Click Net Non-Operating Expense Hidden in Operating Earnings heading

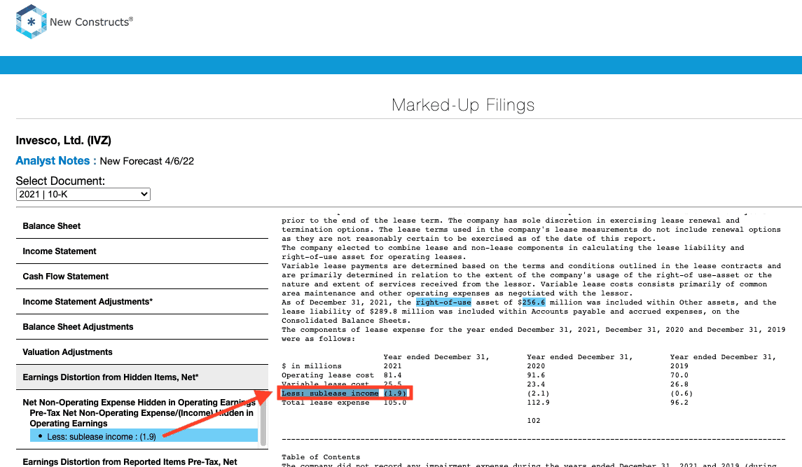pyautogui.click(x=139, y=403)
